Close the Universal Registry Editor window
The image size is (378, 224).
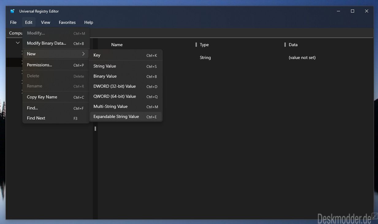point(367,11)
